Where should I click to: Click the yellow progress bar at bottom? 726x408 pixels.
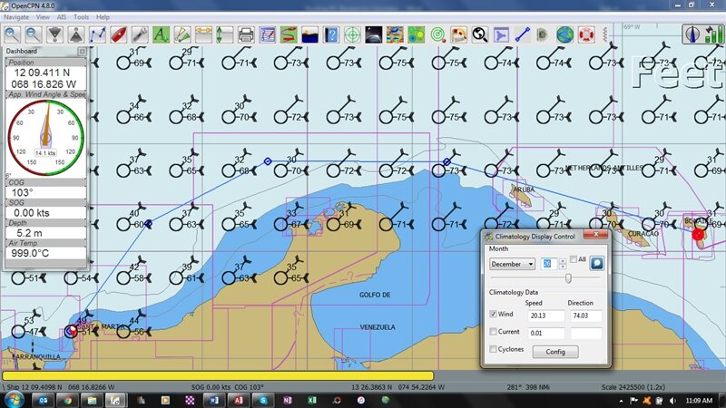coord(218,375)
